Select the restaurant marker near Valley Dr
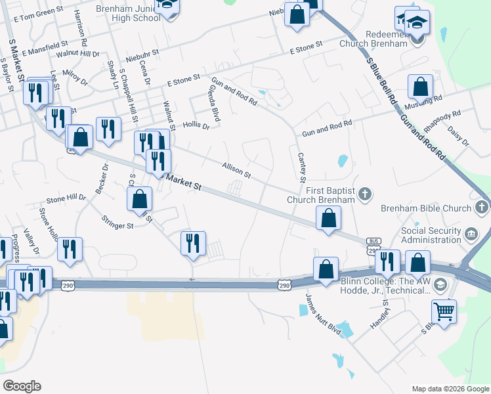 [x=70, y=250]
